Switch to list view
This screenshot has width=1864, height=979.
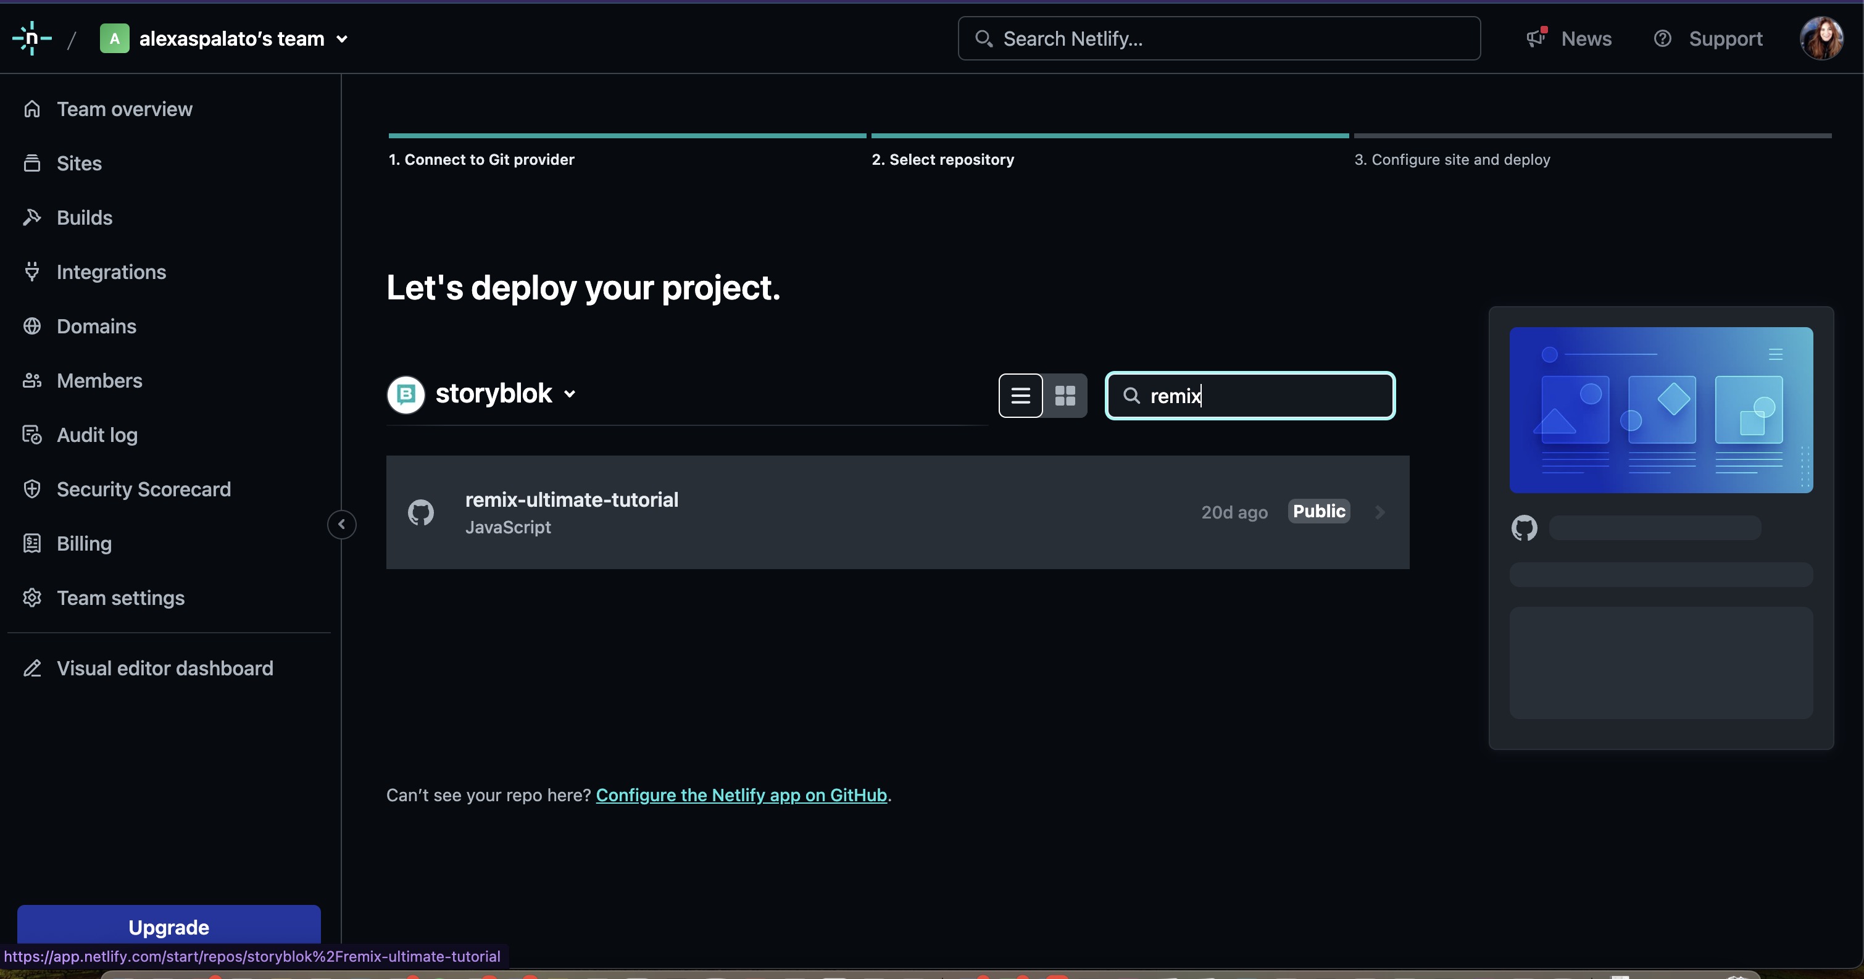(1020, 395)
